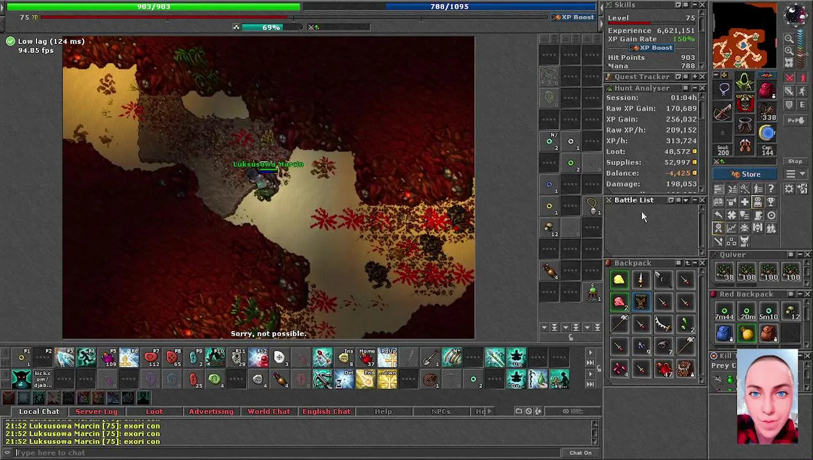This screenshot has height=460, width=813.
Task: Click the line chart analytics icon in the control grid
Action: 732,227
